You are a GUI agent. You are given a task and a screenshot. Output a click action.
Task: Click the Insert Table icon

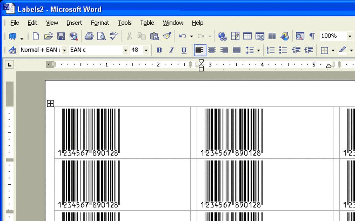[x=247, y=36]
